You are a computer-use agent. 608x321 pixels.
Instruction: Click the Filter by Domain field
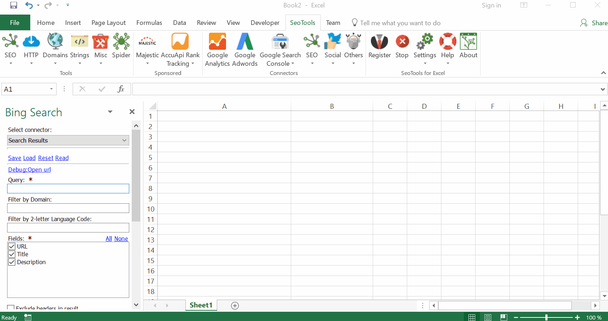pyautogui.click(x=68, y=208)
